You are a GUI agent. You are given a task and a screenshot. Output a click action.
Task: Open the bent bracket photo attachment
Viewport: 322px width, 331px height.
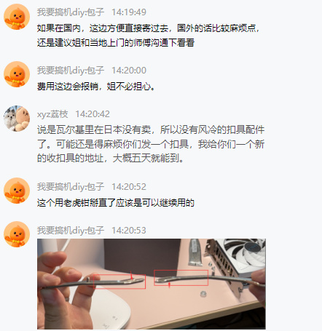click(152, 284)
